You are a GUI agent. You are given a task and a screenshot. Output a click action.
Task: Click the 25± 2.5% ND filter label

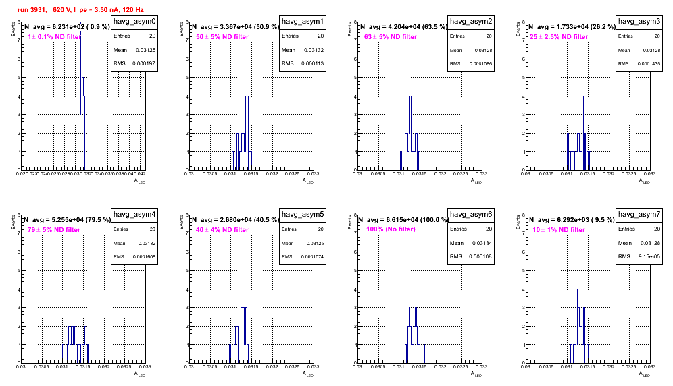tap(559, 37)
